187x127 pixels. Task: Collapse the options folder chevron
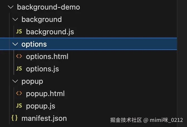15,44
